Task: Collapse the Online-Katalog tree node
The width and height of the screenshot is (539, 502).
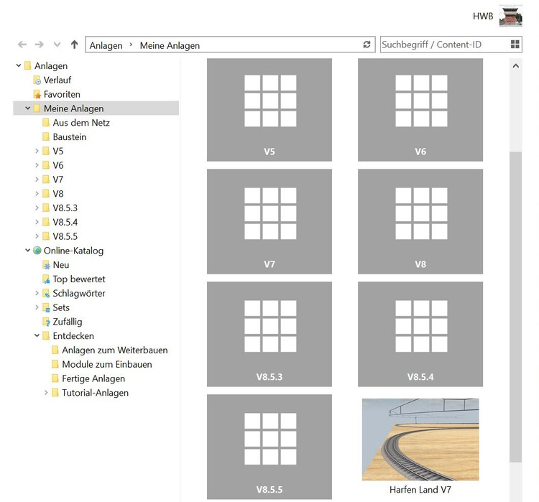Action: [x=28, y=251]
